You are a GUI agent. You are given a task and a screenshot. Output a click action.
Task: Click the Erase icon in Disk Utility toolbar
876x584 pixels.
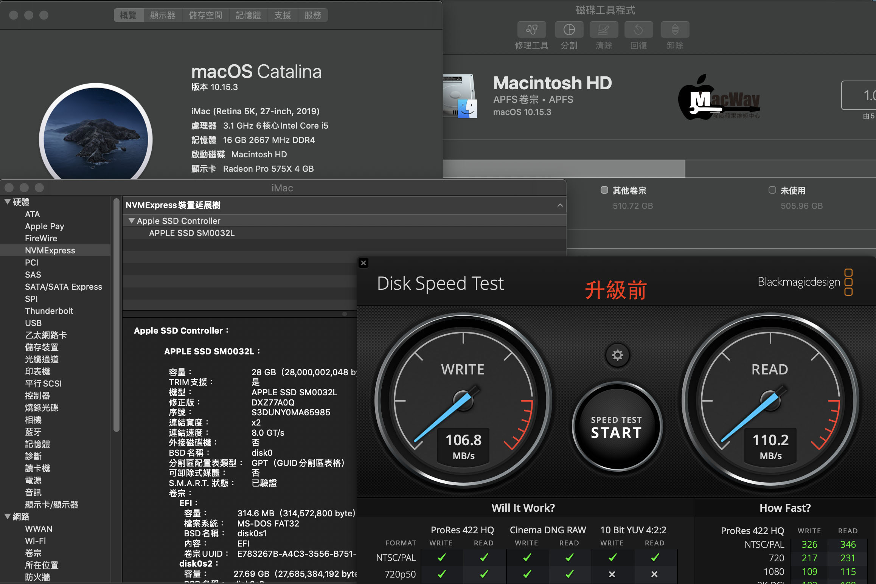click(x=604, y=30)
